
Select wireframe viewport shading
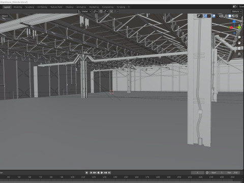226,16
